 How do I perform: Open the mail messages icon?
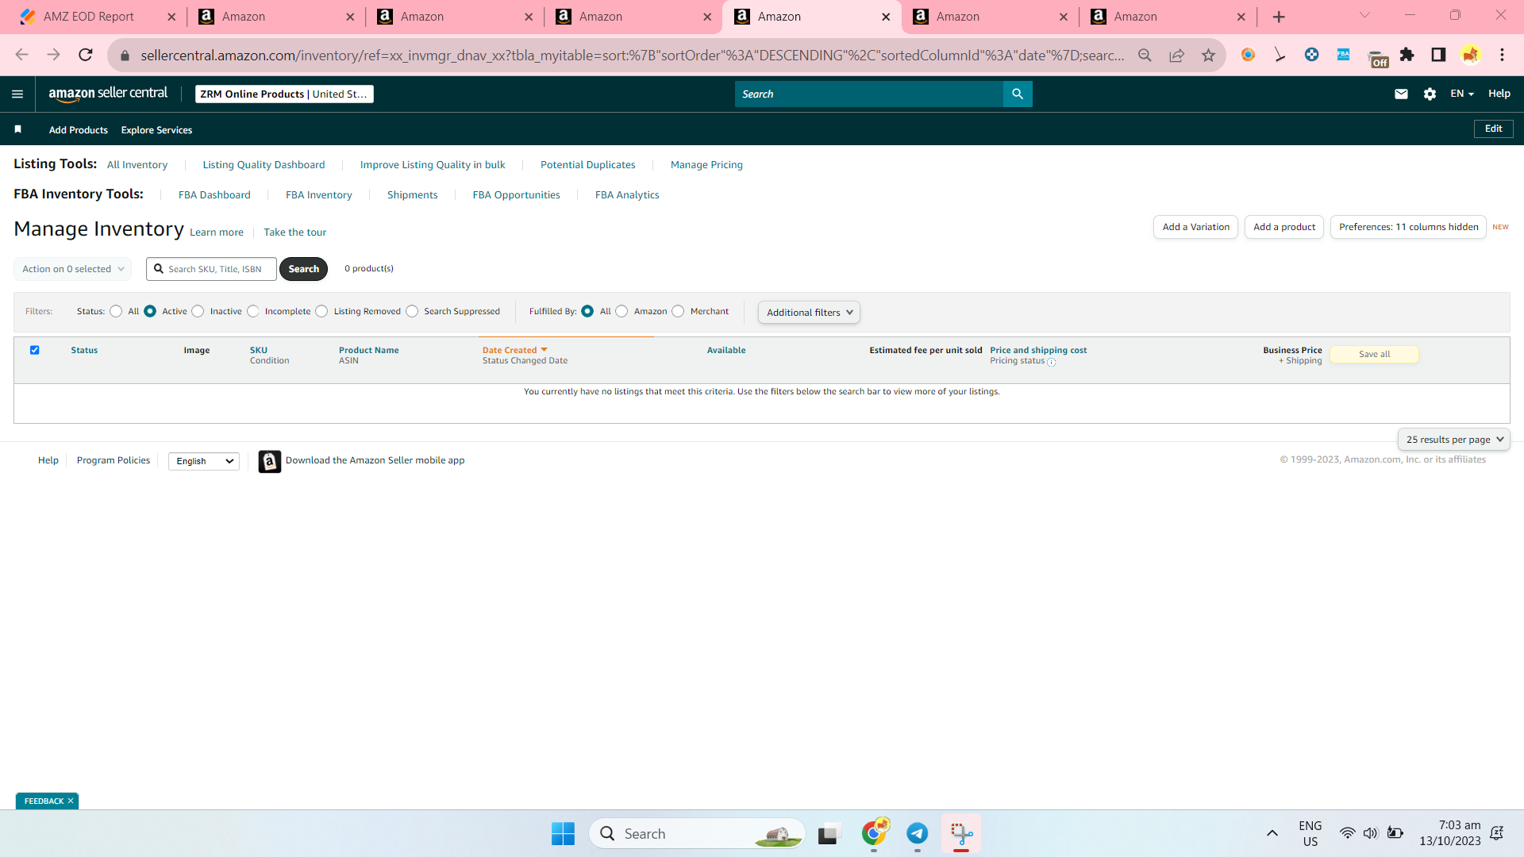[1401, 94]
